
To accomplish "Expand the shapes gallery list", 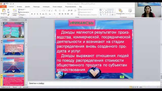I will [115, 15].
